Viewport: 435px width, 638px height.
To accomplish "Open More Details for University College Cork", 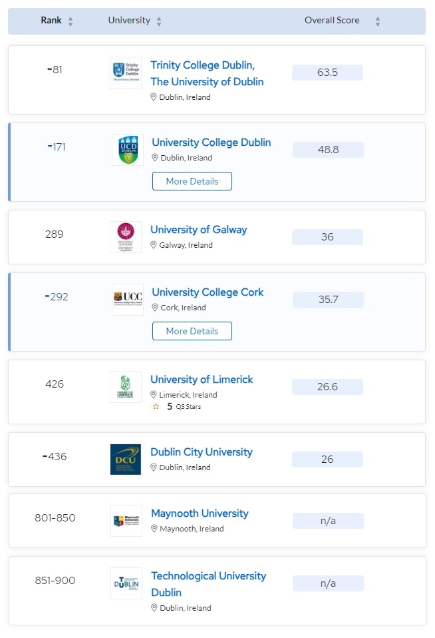I will (x=192, y=330).
